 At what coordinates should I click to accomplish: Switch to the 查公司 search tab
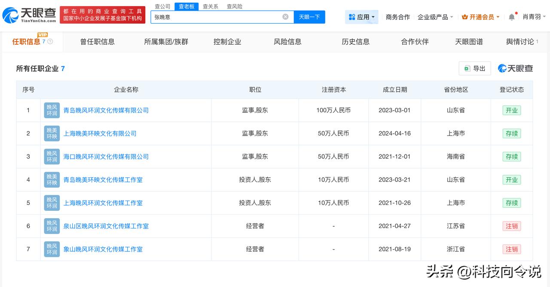[162, 6]
